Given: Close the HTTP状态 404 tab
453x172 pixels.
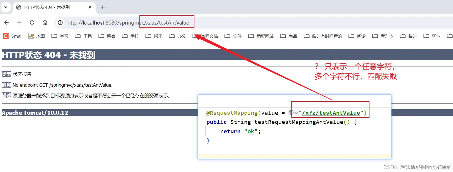Looking at the screenshot, I should (90, 7).
